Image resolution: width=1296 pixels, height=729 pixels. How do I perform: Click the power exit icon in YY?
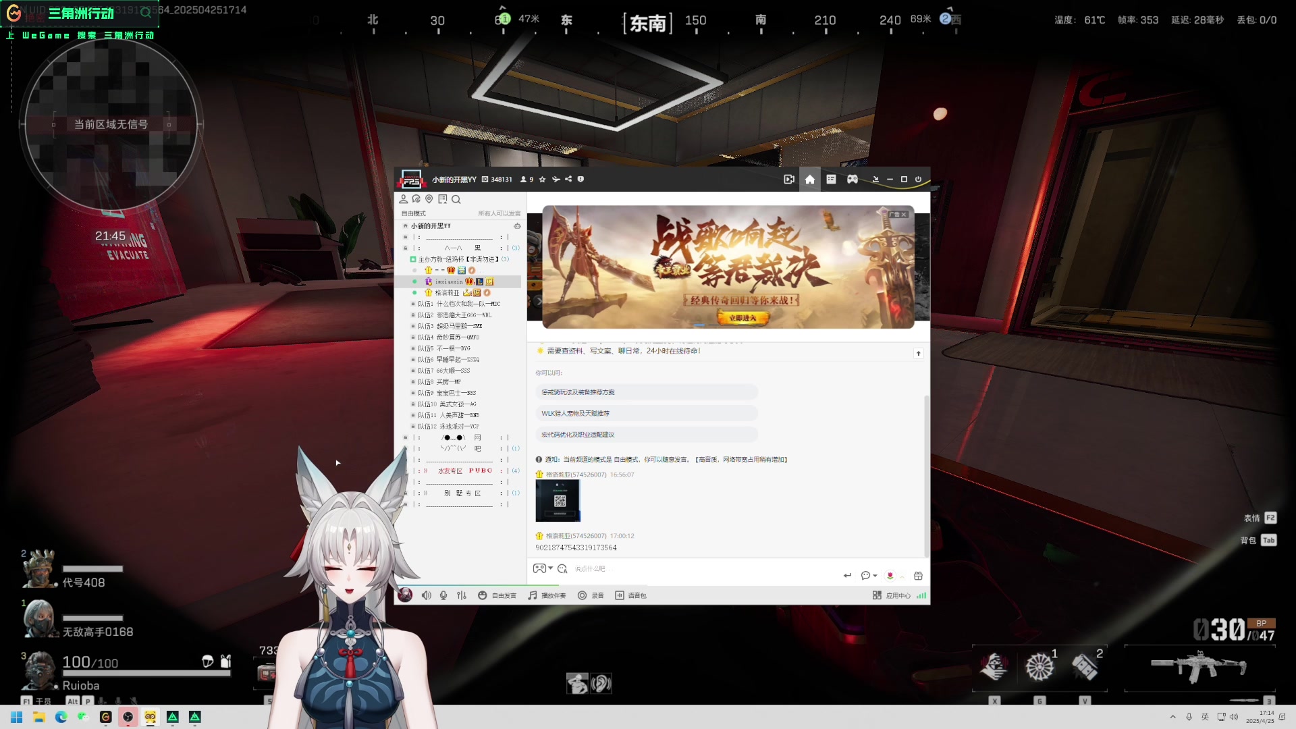[x=918, y=180]
